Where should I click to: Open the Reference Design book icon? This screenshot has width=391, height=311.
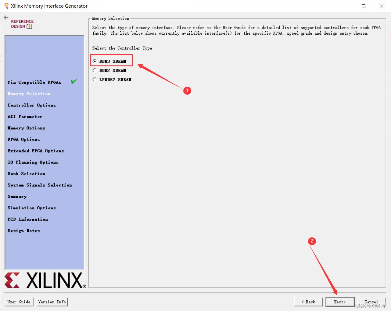29,26
